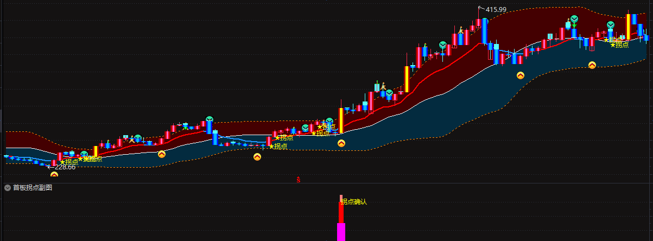Click the red bar beside 拐点确认

coord(341,212)
